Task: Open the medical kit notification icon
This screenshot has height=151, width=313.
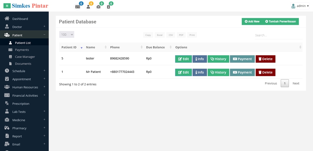Action: (x=98, y=7)
